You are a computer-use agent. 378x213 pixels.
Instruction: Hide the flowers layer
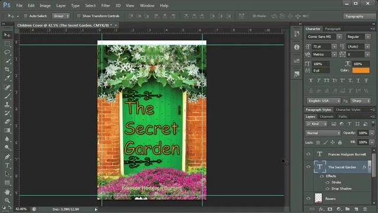pos(308,199)
